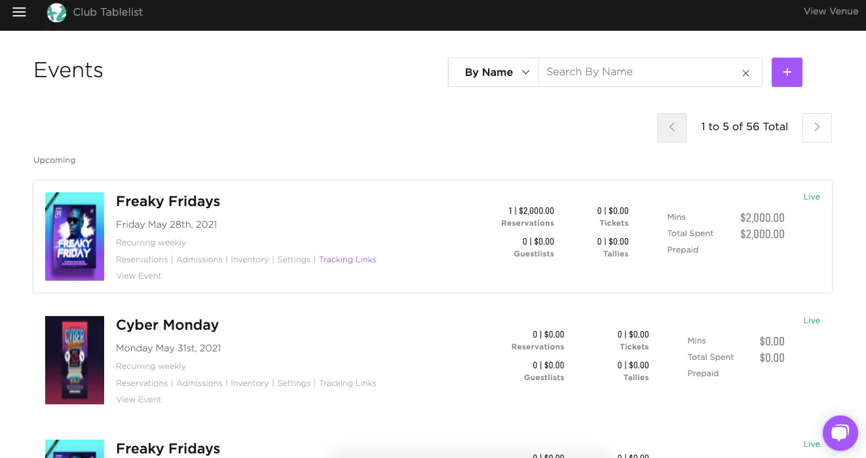Click View Event under Cyber Monday
Viewport: 866px width, 458px height.
139,400
